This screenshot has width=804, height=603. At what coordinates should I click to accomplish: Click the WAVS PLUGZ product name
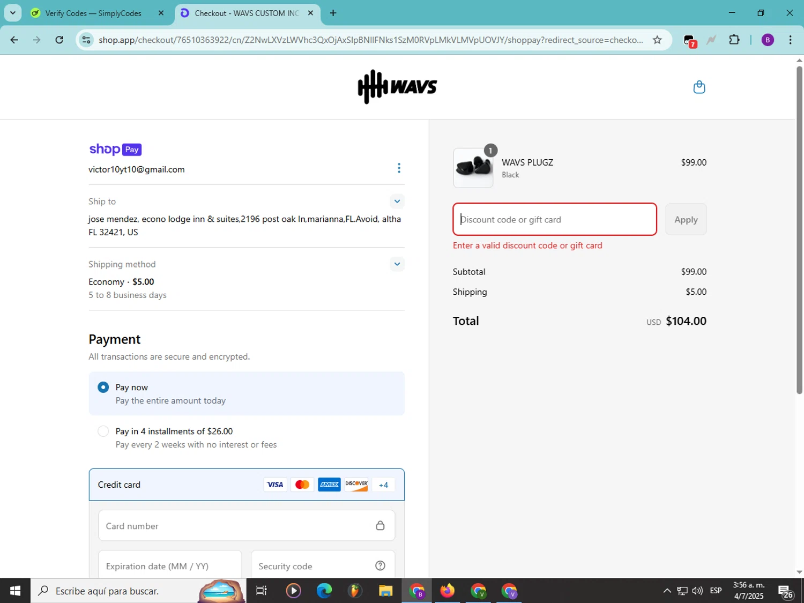[527, 162]
